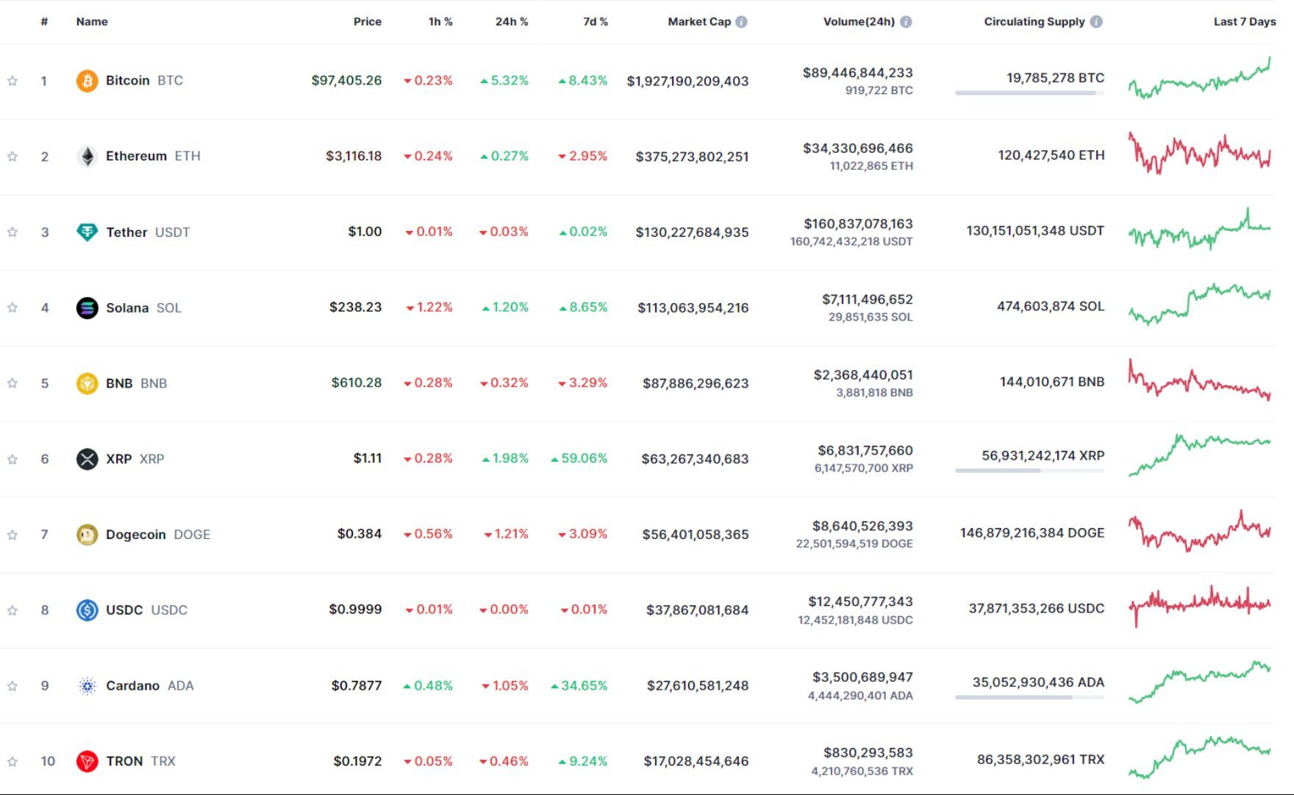Sort by Market Cap column header
The width and height of the screenshot is (1294, 795).
(701, 21)
